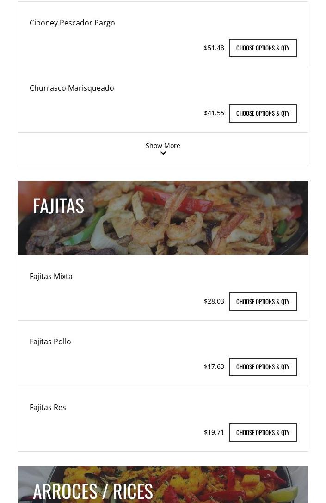Viewport: 326px width, 503px height.
Task: Click the ARROCES / RICES section heading
Action: coord(93,491)
